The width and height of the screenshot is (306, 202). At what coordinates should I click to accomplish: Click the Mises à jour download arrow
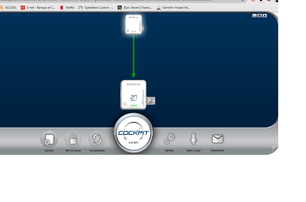tap(193, 139)
